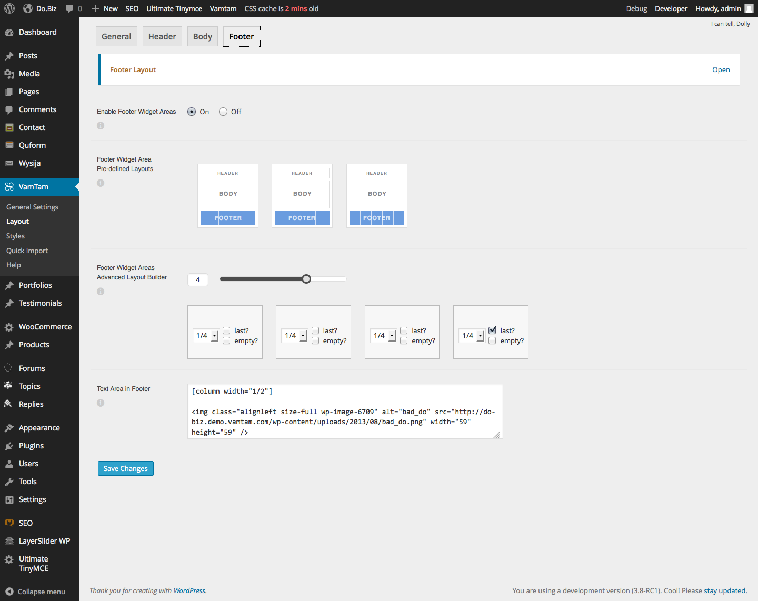Screen dimensions: 758x601
Task: Open the Comments section via speech bubble icon
Action: tap(9, 109)
